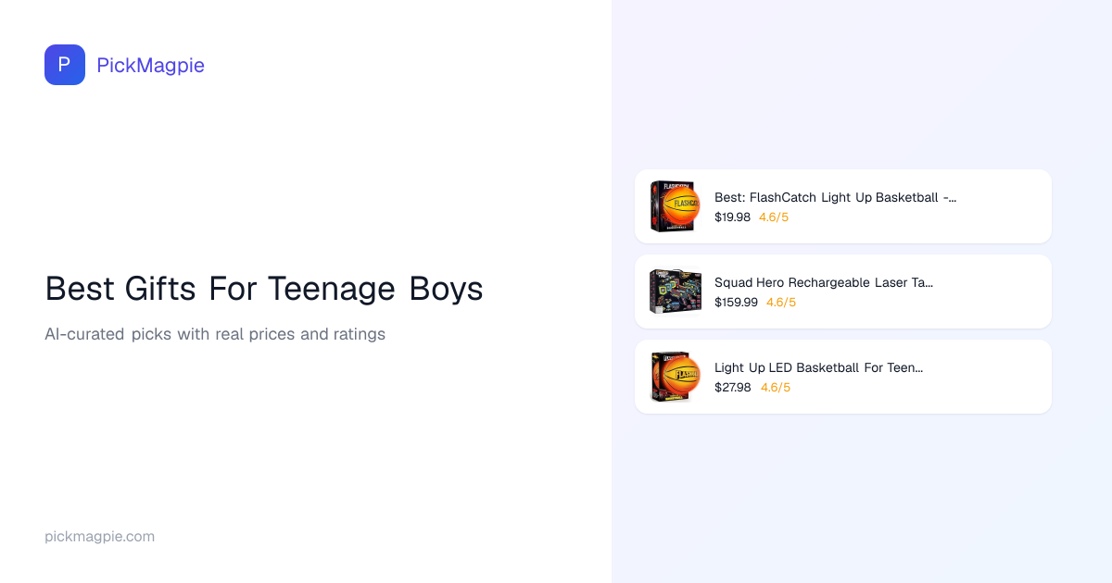
Task: Click the $159.99 price label
Action: coord(736,303)
